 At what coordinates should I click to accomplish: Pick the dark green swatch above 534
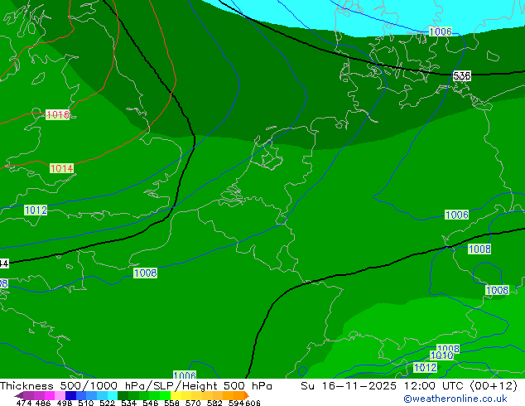[123, 395]
